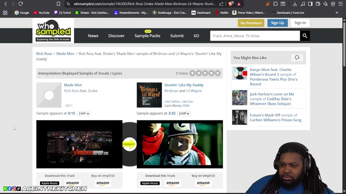Click the Sign Up button
Image resolution: width=346 pixels, height=194 pixels.
pyautogui.click(x=277, y=23)
